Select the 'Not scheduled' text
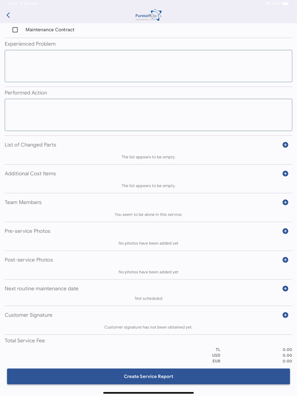This screenshot has width=297, height=396. 148,298
